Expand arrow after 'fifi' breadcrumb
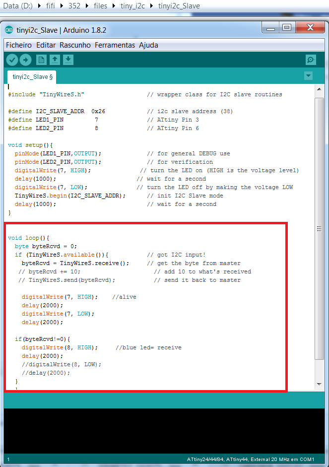 (x=62, y=6)
